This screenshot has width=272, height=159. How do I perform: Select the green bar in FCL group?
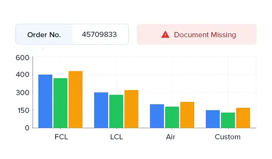click(60, 103)
